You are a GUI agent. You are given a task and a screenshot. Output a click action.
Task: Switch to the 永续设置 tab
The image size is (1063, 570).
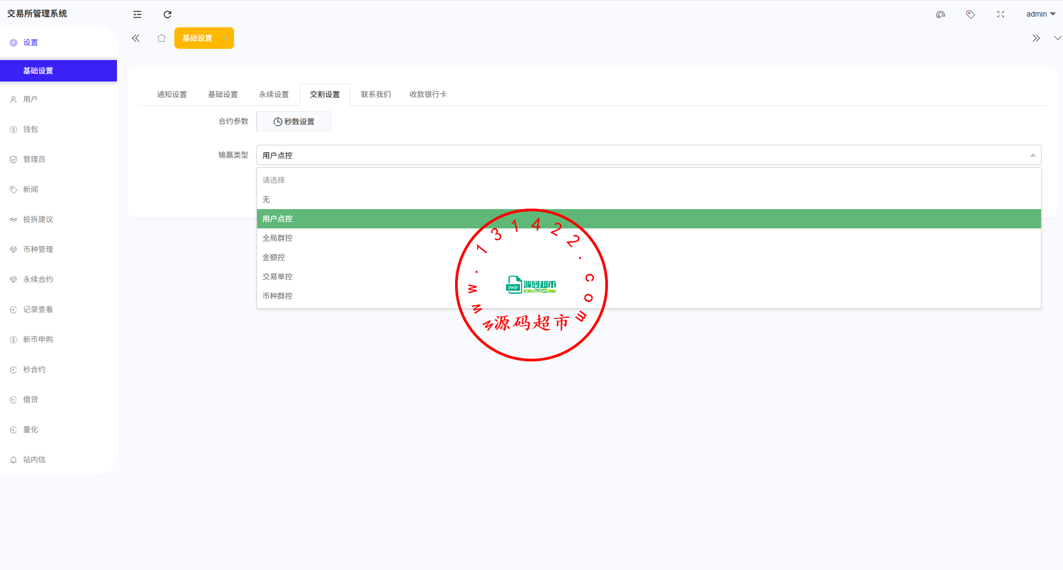274,94
